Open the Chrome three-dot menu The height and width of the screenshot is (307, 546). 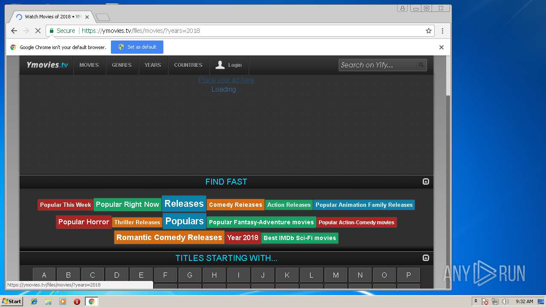point(442,31)
